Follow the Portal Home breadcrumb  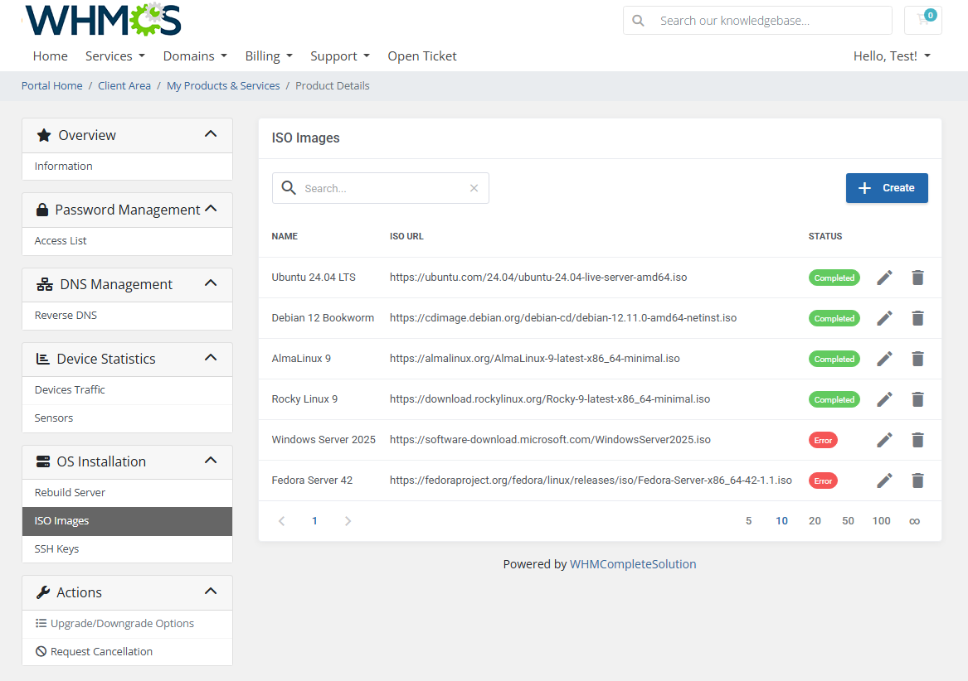pos(52,85)
